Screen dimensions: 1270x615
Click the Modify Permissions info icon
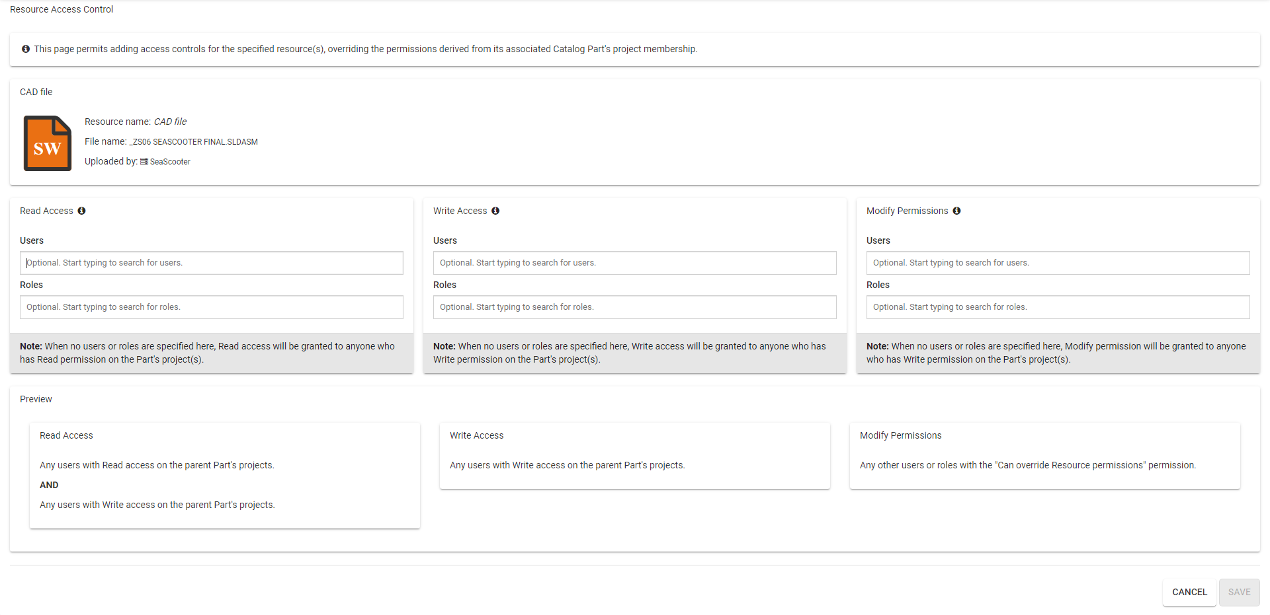tap(956, 211)
